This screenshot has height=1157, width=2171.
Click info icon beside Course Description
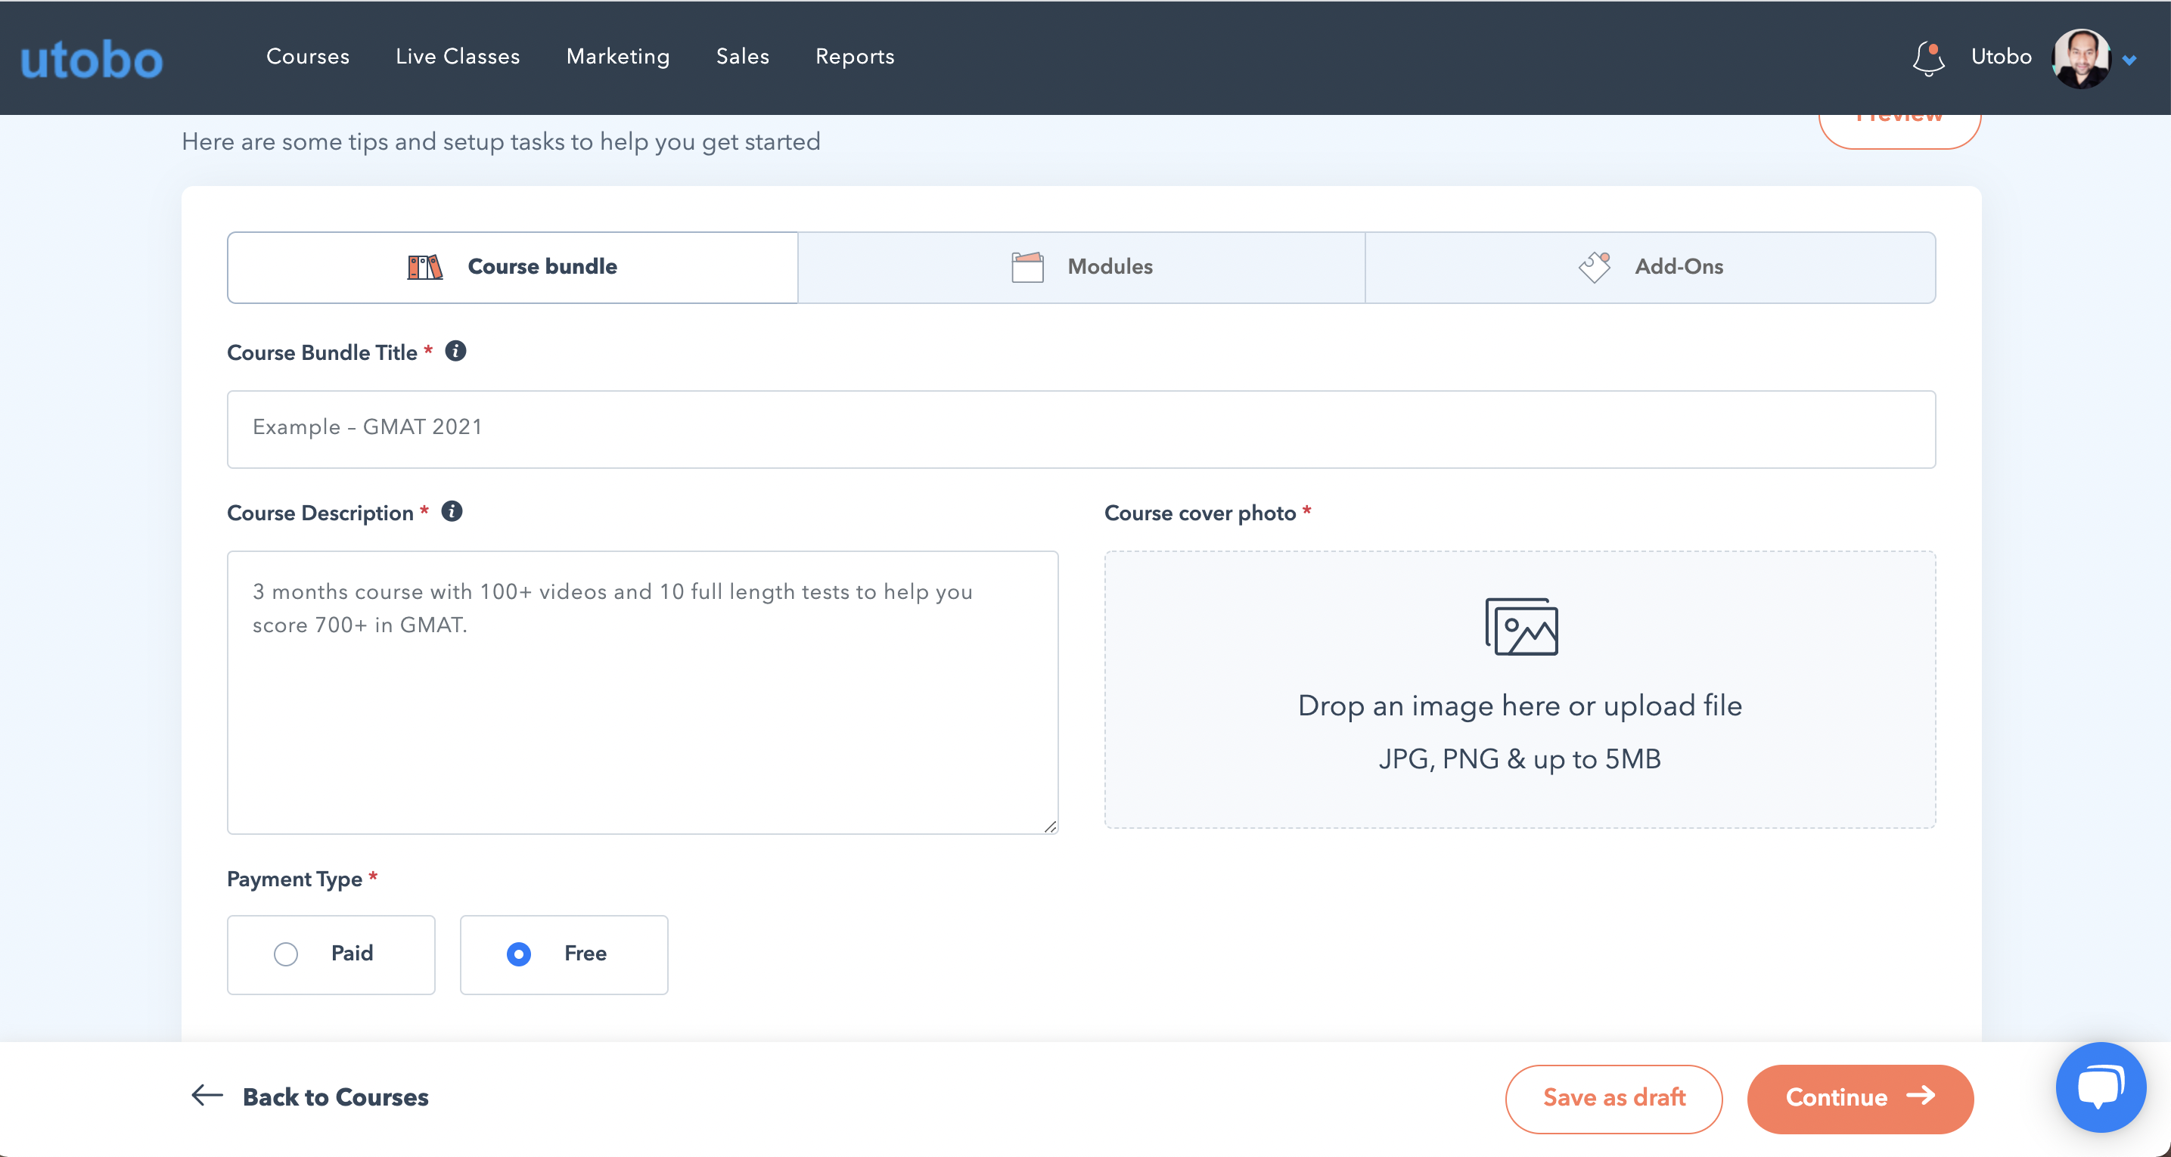[452, 511]
